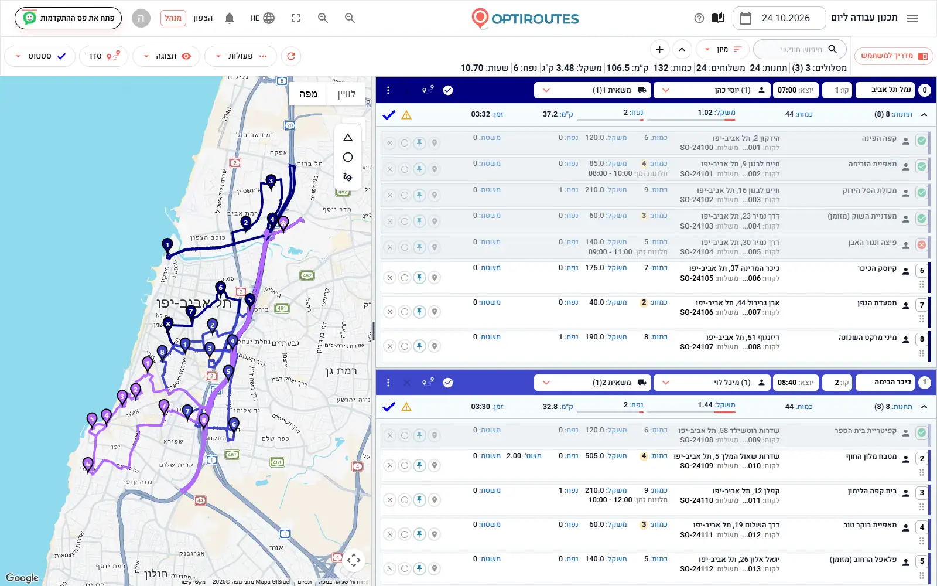Image resolution: width=937 pixels, height=586 pixels.
Task: Show בית קפה הלימון on map pin icon
Action: [x=435, y=500]
